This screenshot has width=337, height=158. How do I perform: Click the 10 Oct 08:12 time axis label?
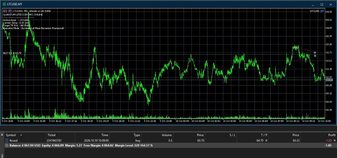pyautogui.click(x=293, y=121)
